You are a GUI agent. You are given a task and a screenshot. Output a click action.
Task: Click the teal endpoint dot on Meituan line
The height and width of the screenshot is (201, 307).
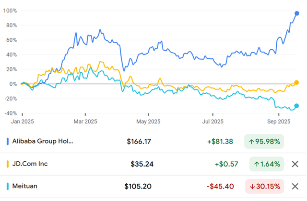[296, 106]
